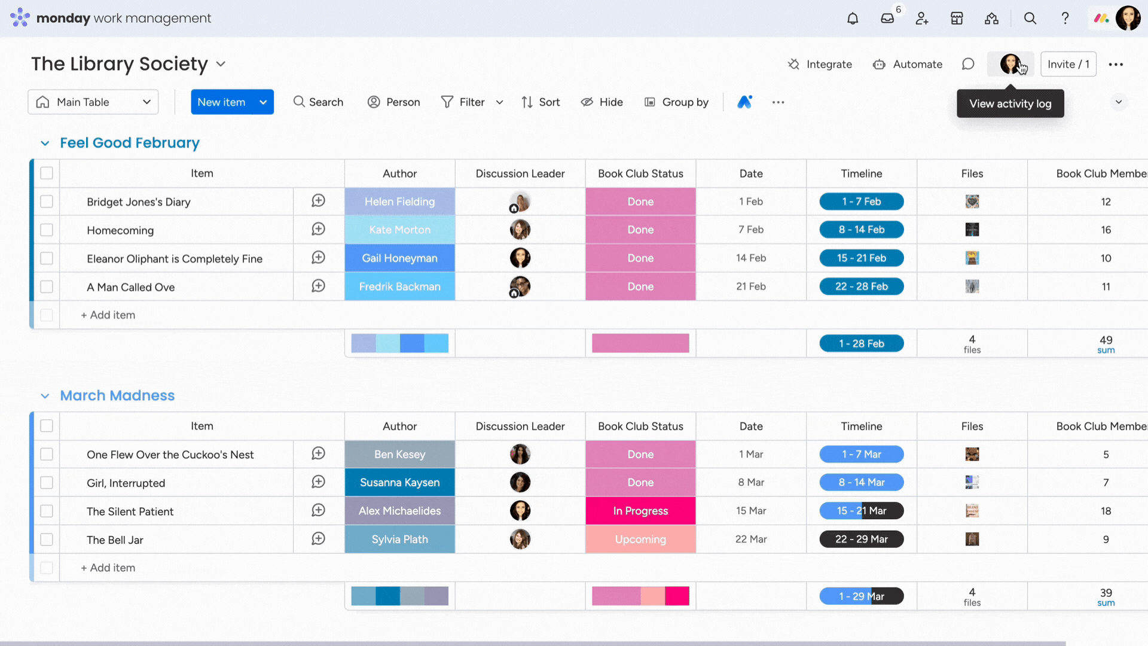The height and width of the screenshot is (646, 1148).
Task: Expand the New item dropdown arrow
Action: tap(263, 102)
